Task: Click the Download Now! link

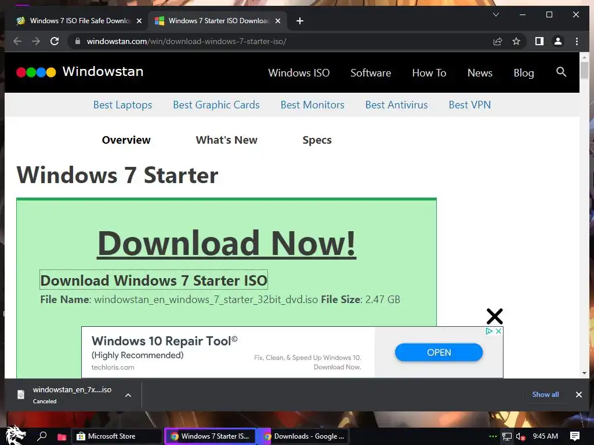Action: [x=227, y=243]
